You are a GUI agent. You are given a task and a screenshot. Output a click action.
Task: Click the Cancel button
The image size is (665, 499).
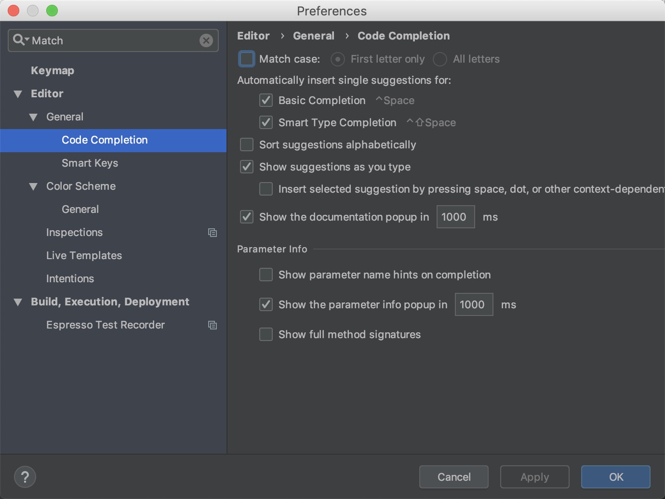click(x=454, y=477)
